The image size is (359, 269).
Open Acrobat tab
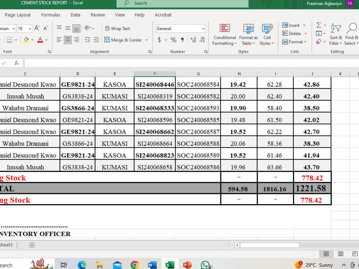163,15
